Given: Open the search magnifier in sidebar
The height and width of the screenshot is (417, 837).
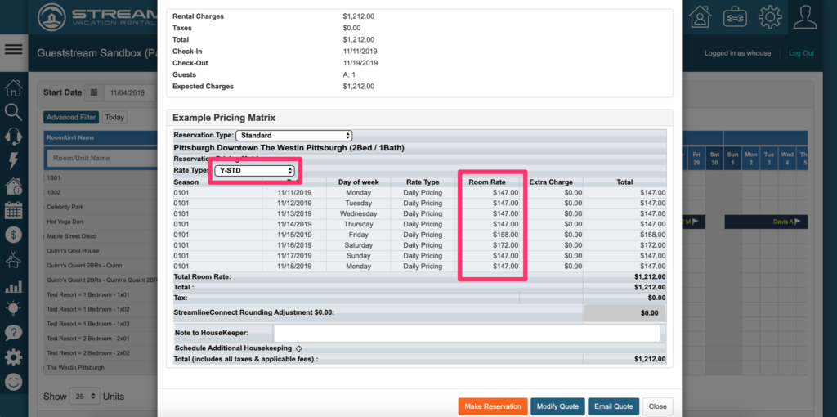Looking at the screenshot, I should click(13, 112).
